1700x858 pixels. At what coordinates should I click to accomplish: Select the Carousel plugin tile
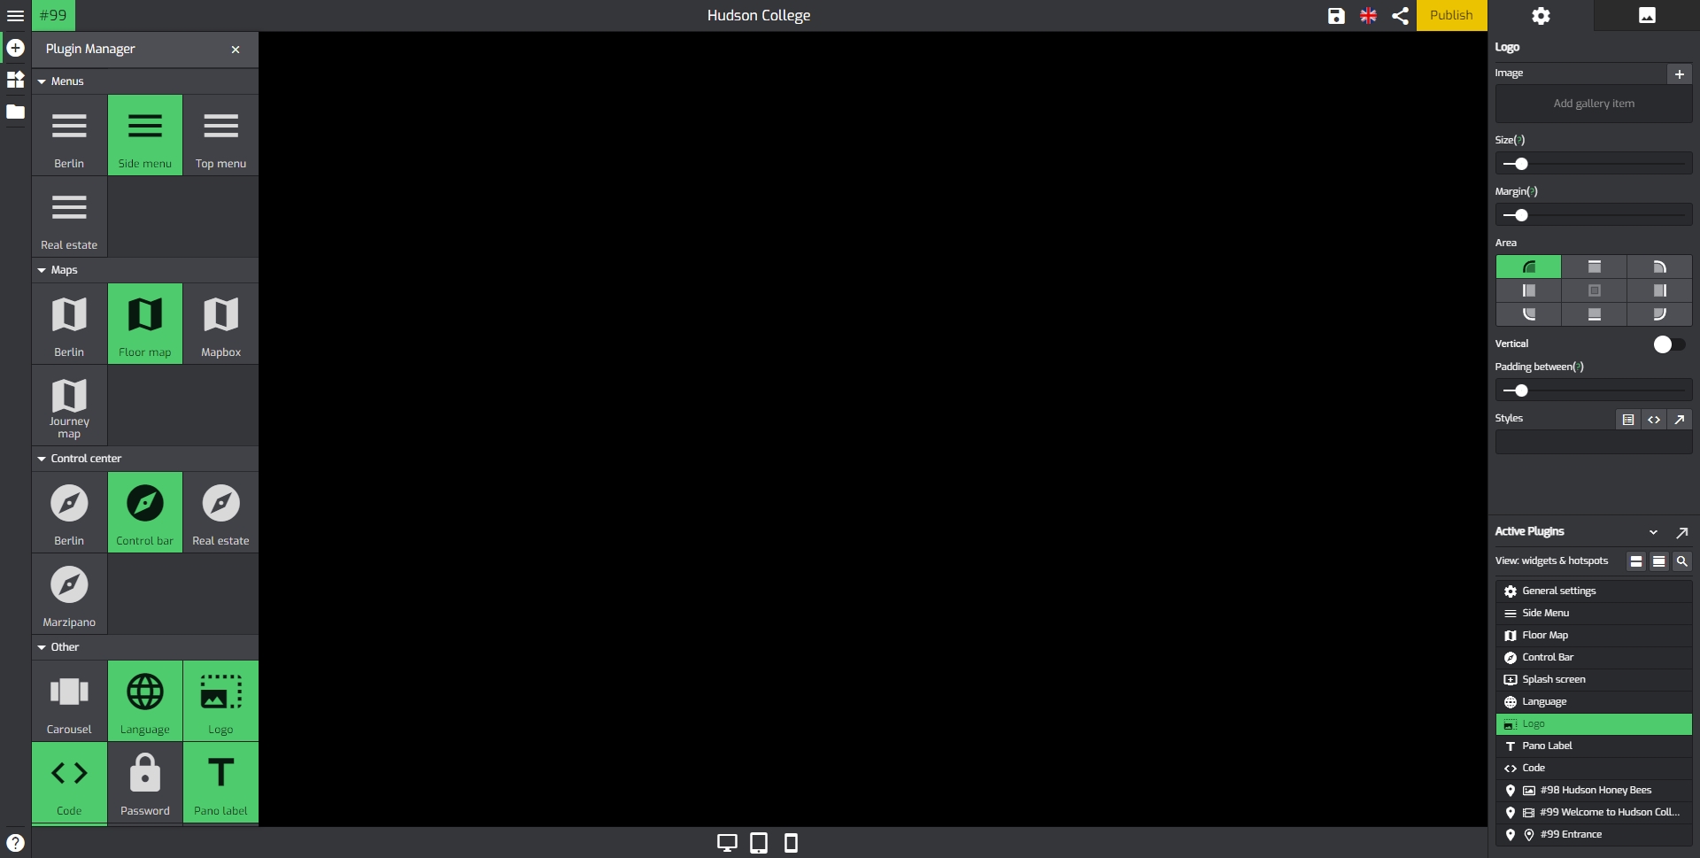click(69, 700)
